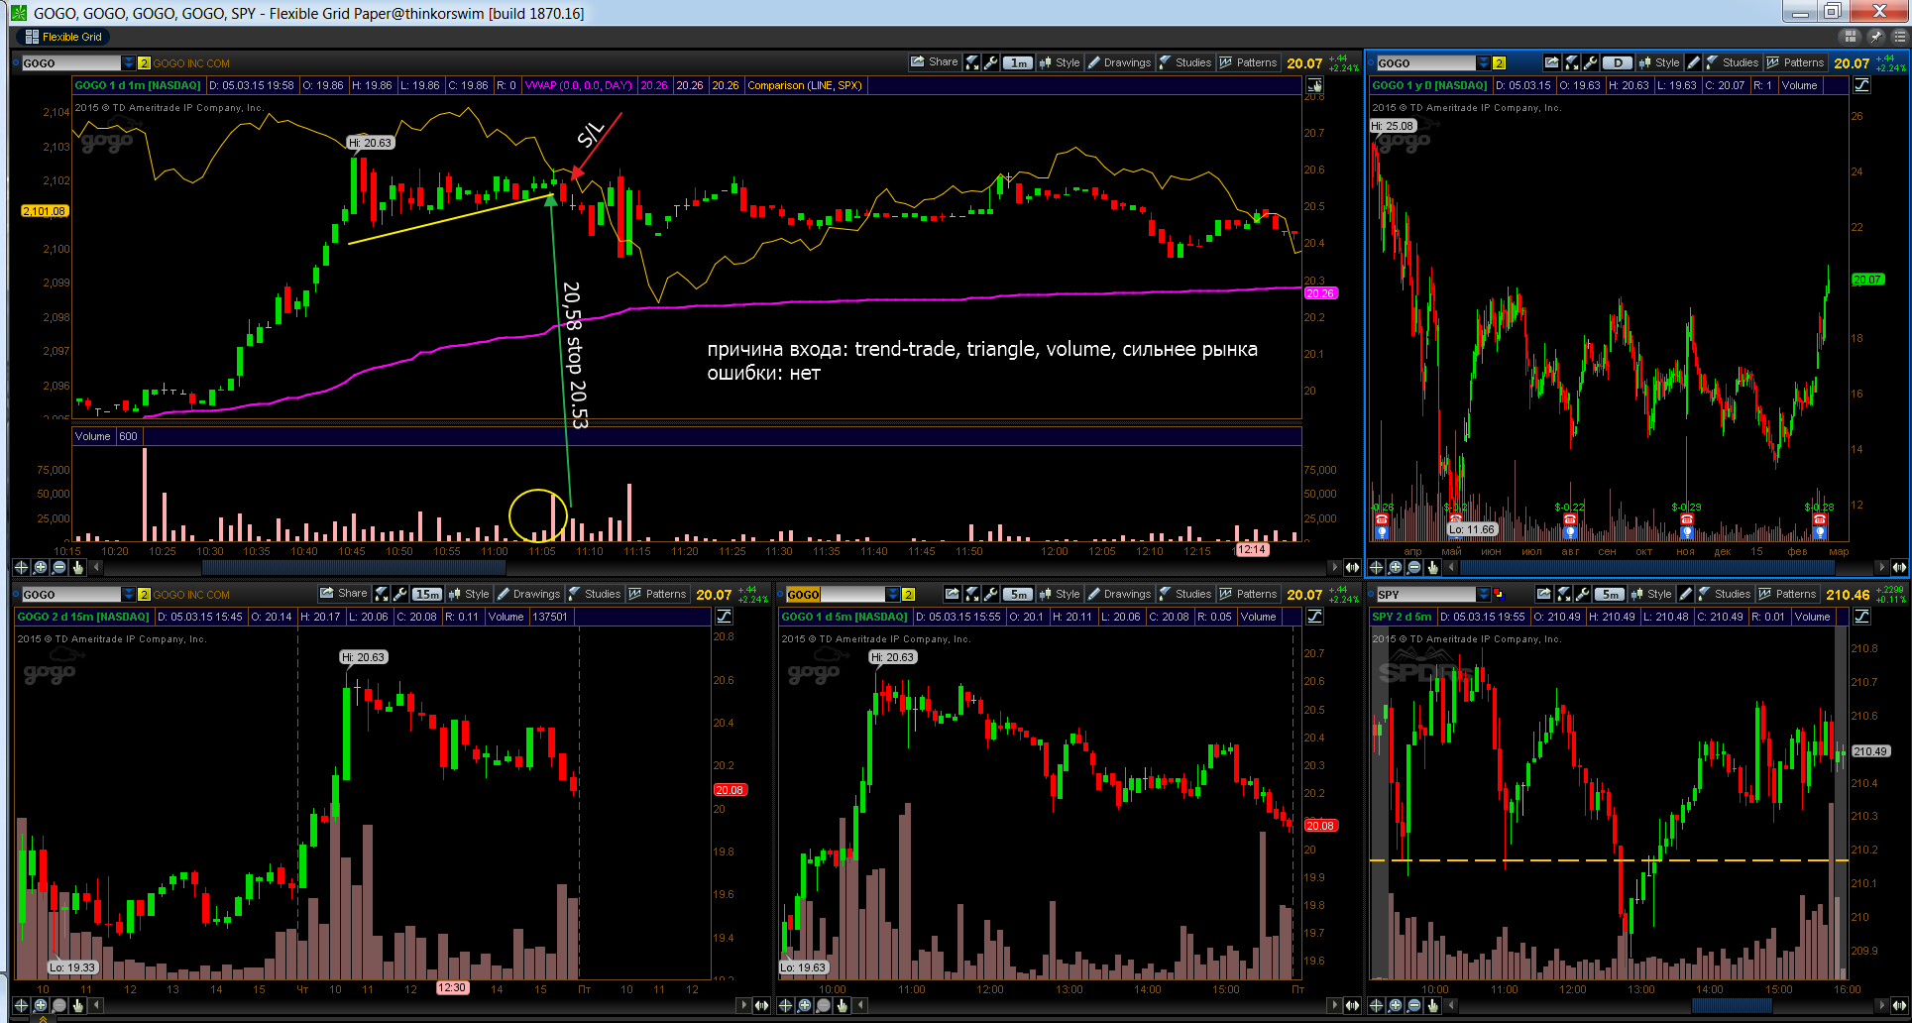Zoom out on the SPY chart
This screenshot has width=1912, height=1023.
[1413, 1005]
